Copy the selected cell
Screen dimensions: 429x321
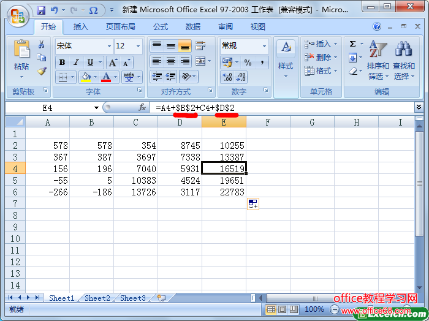[x=41, y=57]
